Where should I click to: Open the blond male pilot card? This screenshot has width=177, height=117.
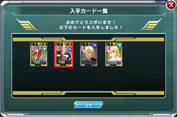[89, 54]
